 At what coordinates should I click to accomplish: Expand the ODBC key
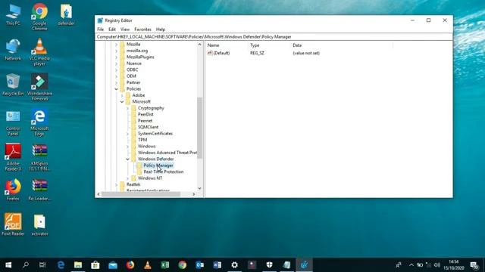(x=116, y=70)
